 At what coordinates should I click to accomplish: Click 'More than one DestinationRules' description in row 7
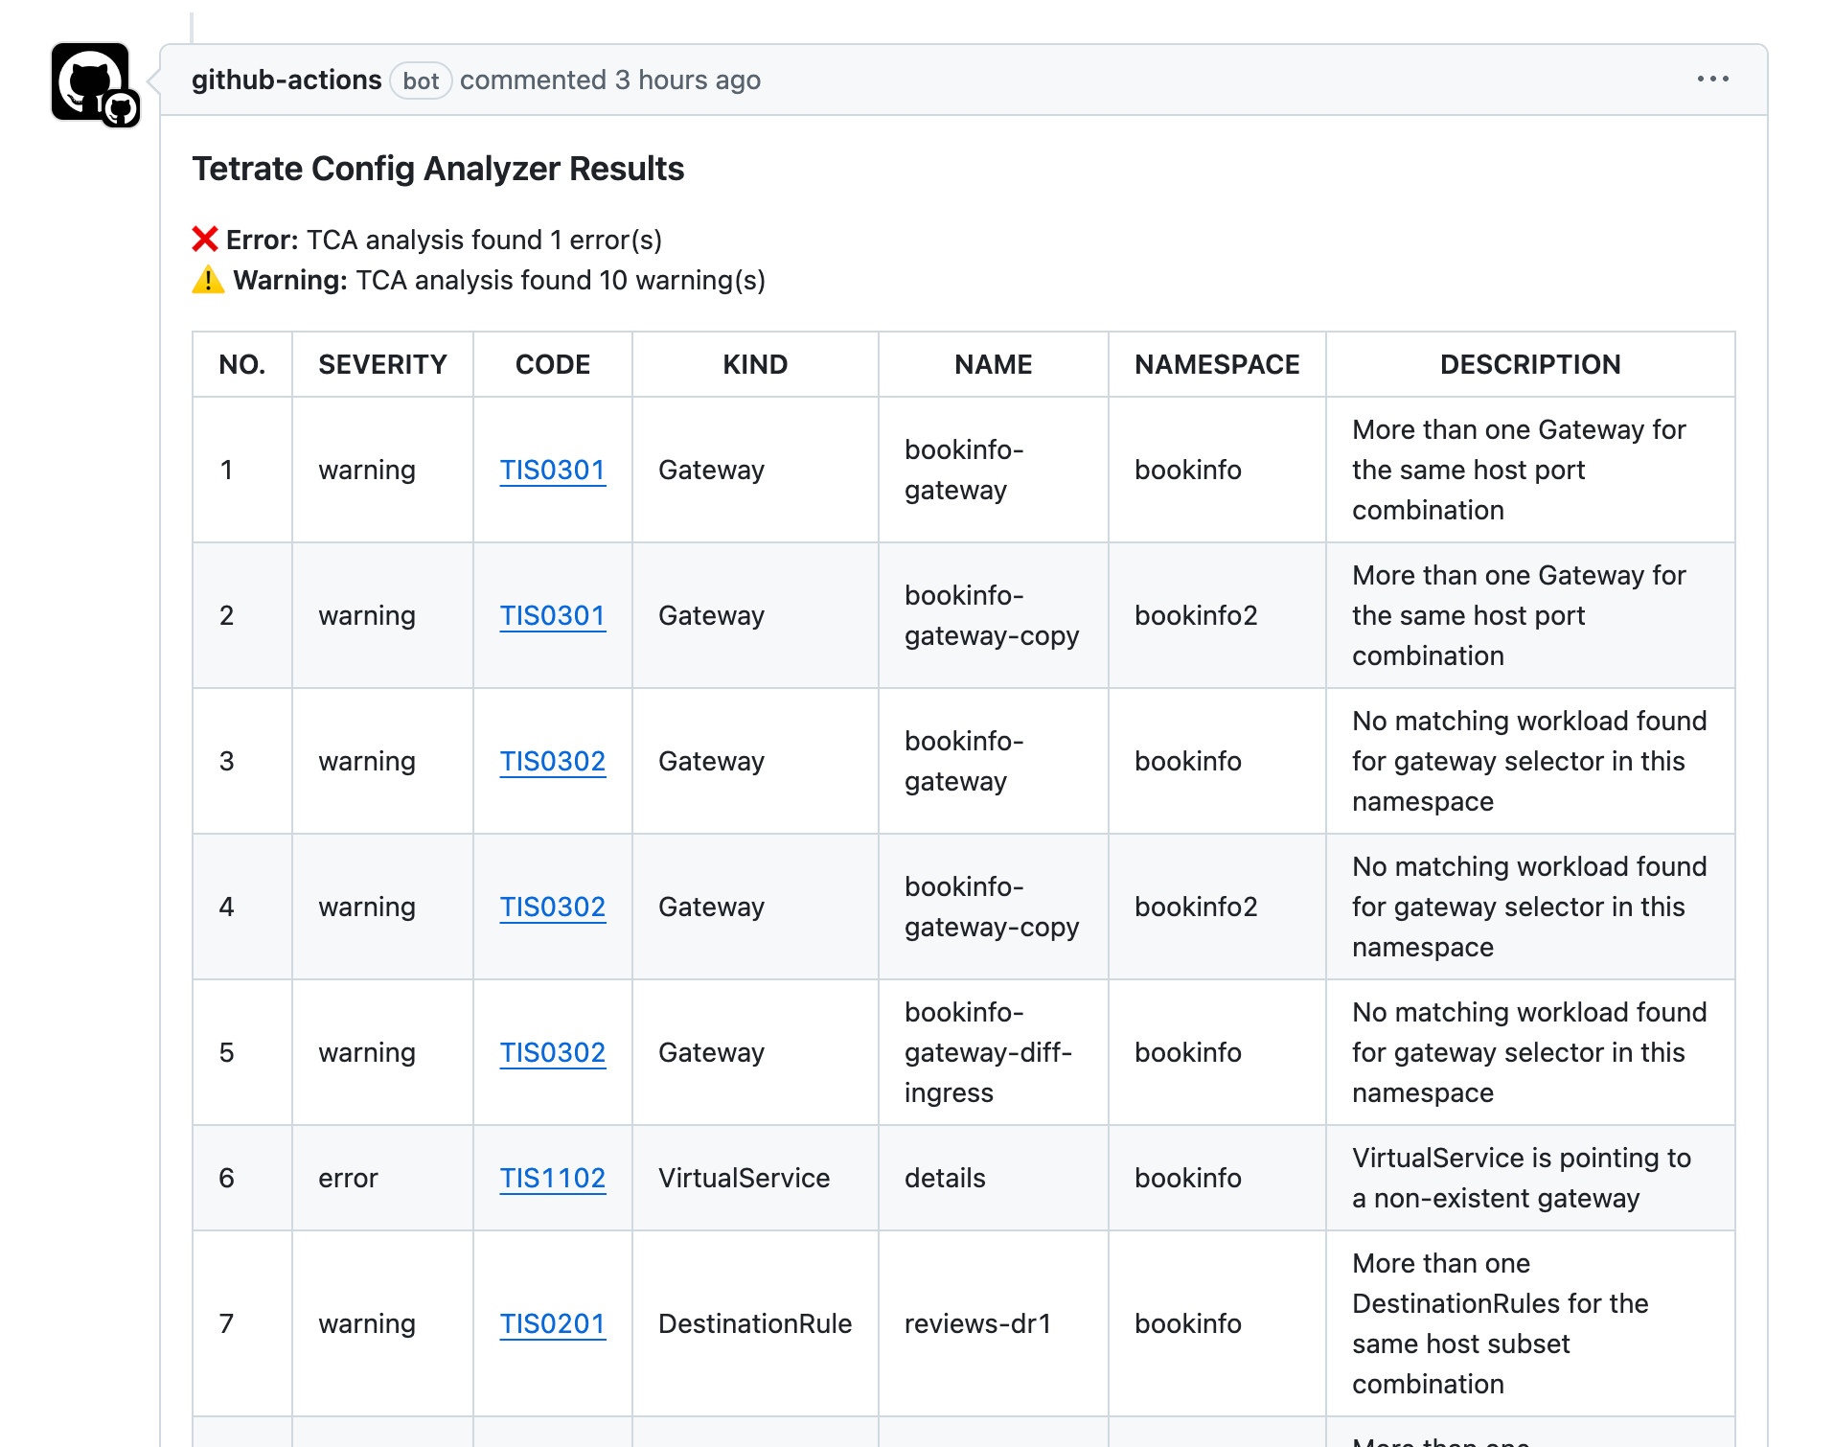(1500, 1323)
